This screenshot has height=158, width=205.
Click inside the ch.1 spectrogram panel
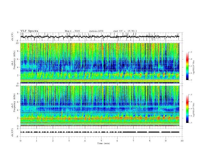[x=100, y=63]
